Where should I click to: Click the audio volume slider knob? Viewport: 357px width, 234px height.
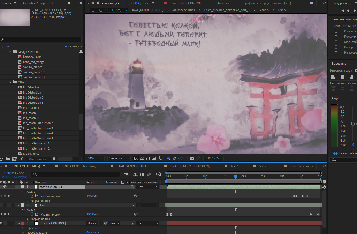point(353,124)
